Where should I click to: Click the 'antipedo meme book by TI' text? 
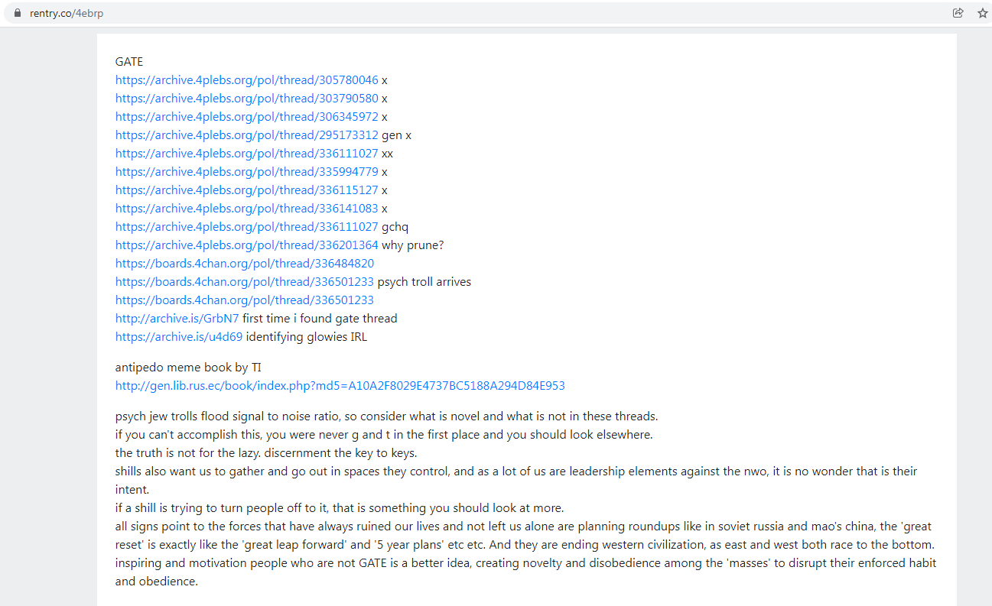[x=188, y=368]
